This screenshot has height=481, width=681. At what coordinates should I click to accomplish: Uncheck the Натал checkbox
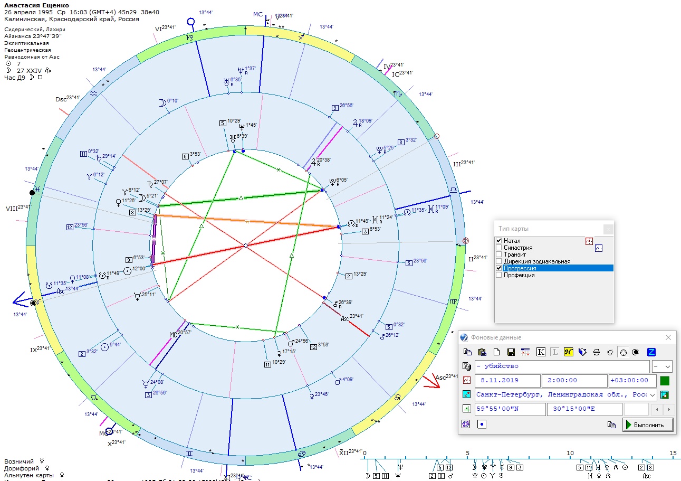(499, 241)
